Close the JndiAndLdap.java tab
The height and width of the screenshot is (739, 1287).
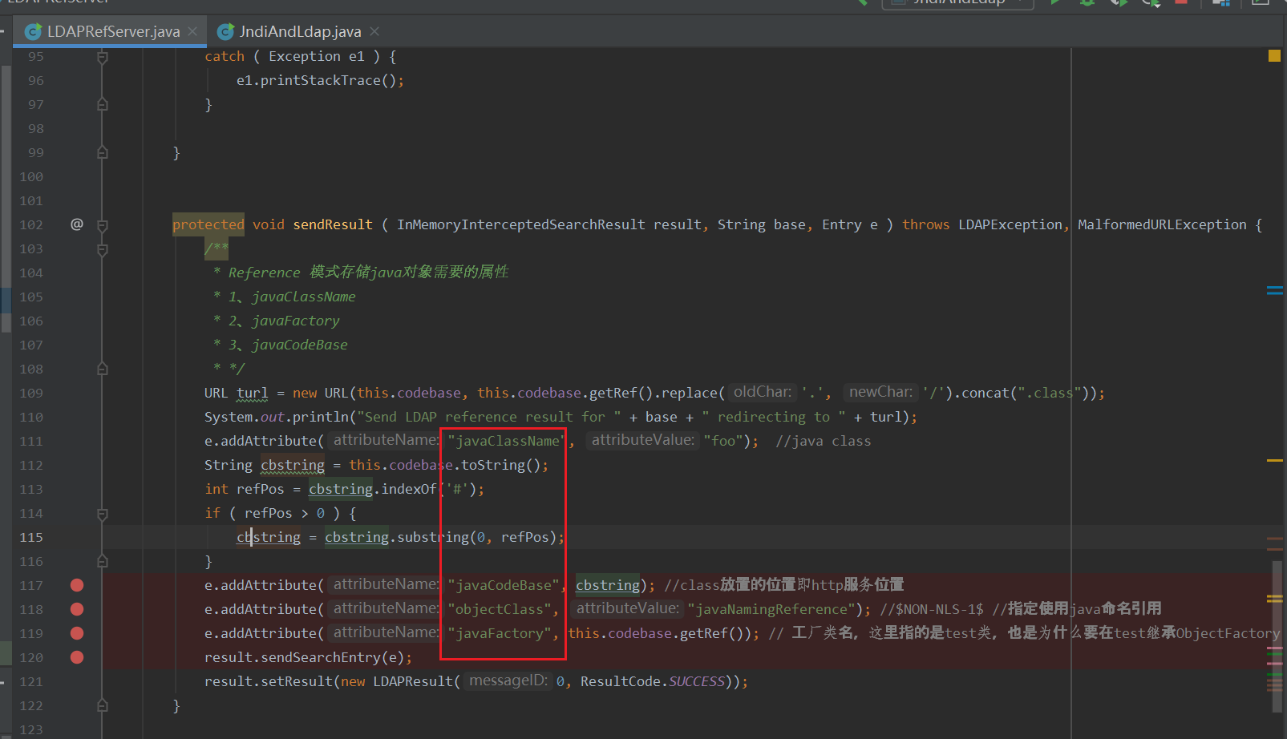(x=374, y=31)
